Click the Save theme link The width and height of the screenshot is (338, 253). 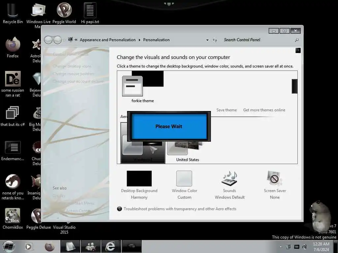coord(226,110)
